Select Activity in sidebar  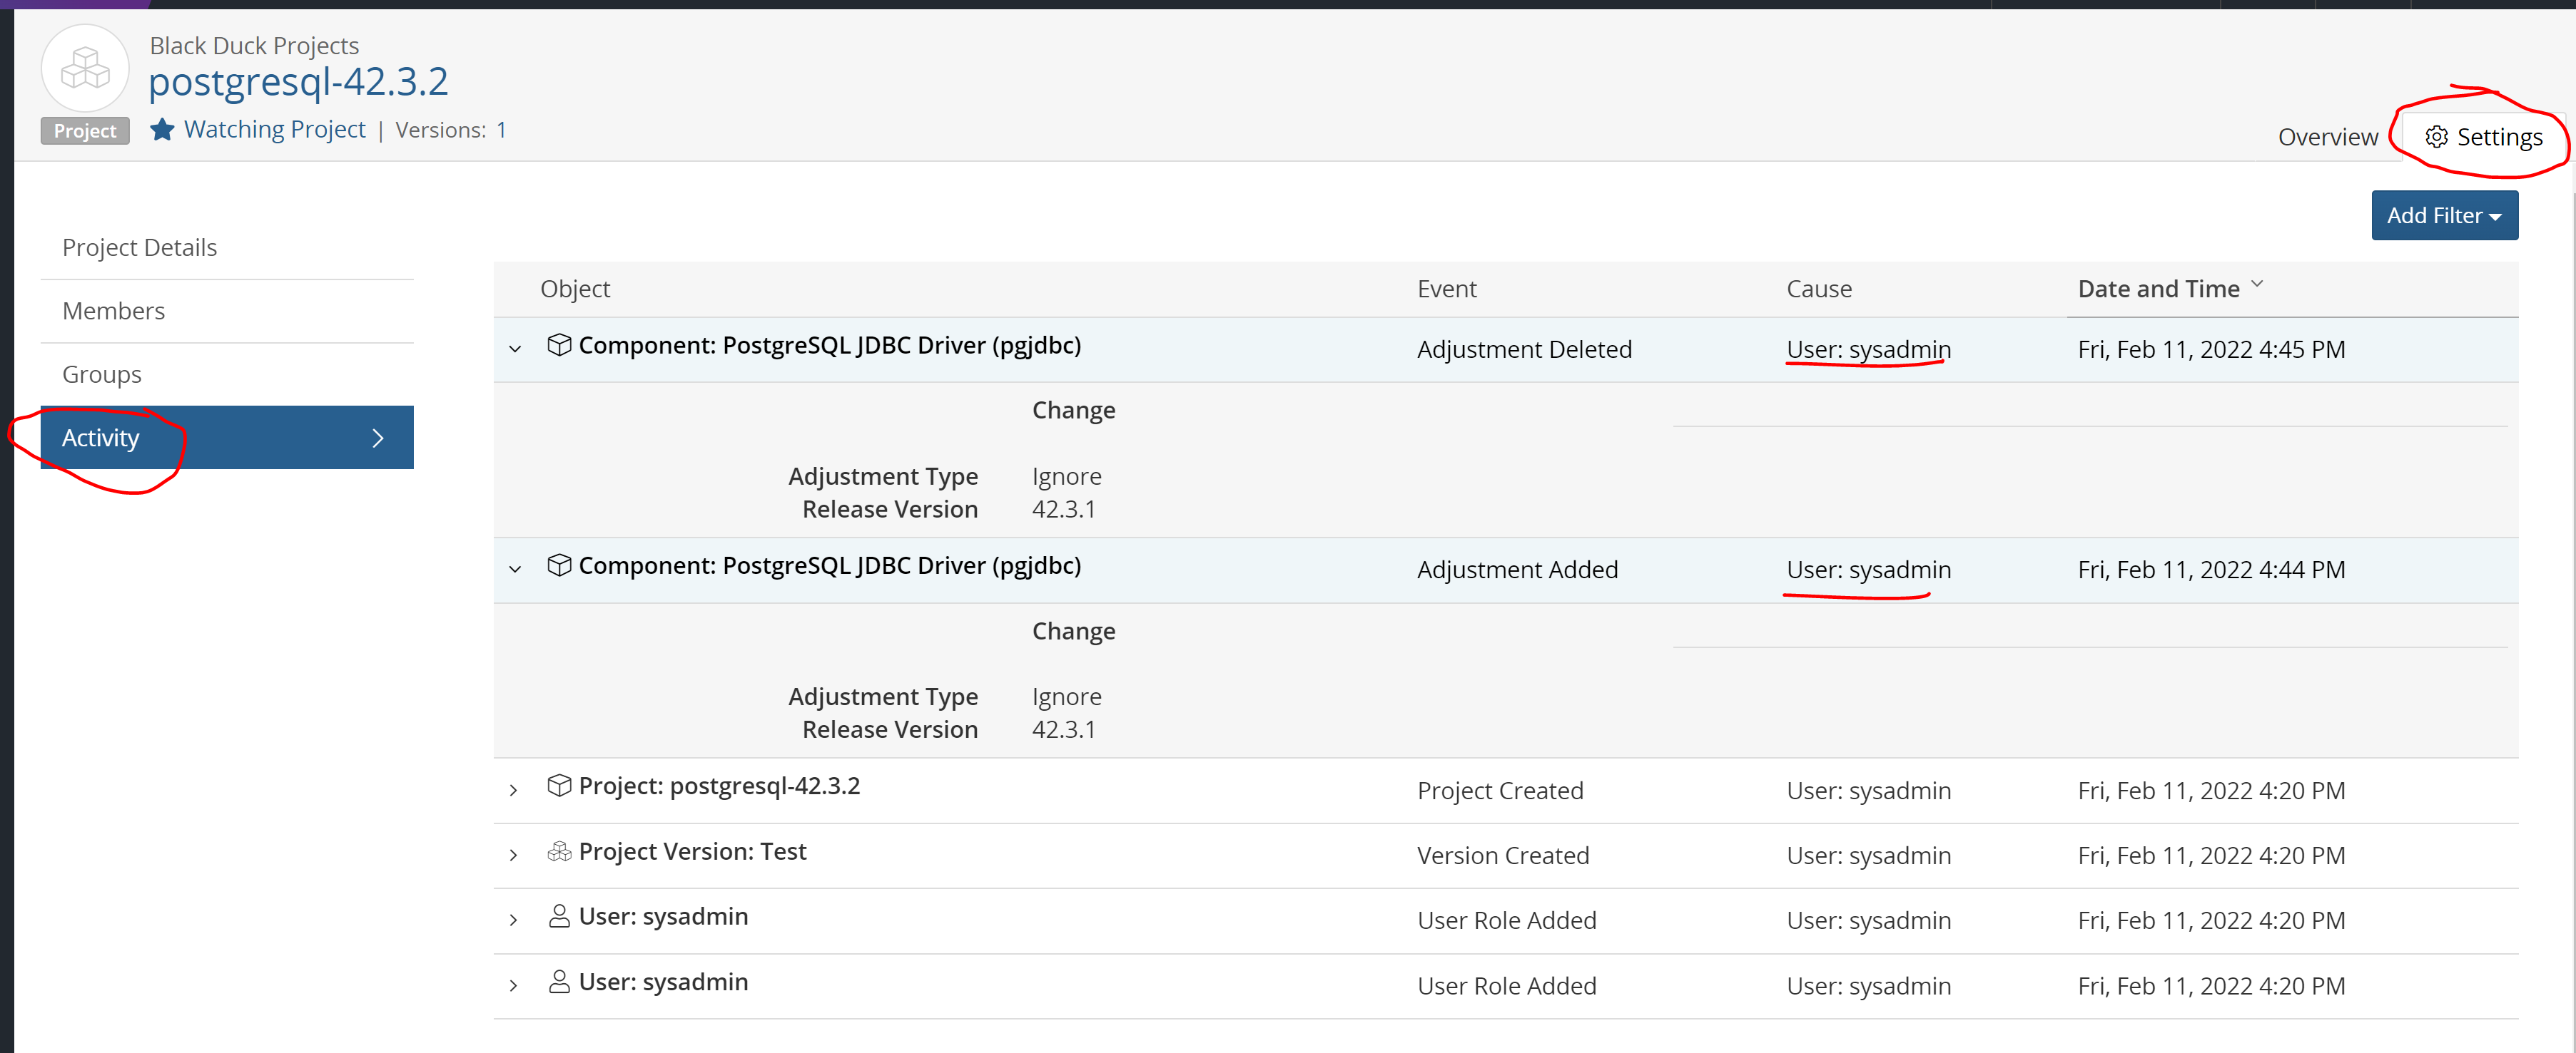pos(227,438)
